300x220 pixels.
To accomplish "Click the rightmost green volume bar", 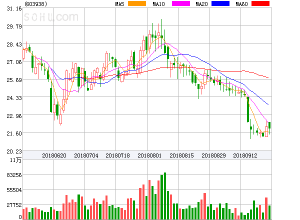I will [x=269, y=212].
